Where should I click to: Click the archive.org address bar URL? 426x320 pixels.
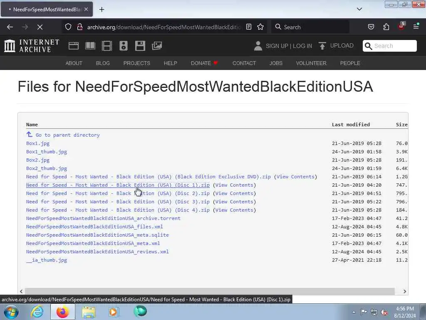[x=164, y=27]
